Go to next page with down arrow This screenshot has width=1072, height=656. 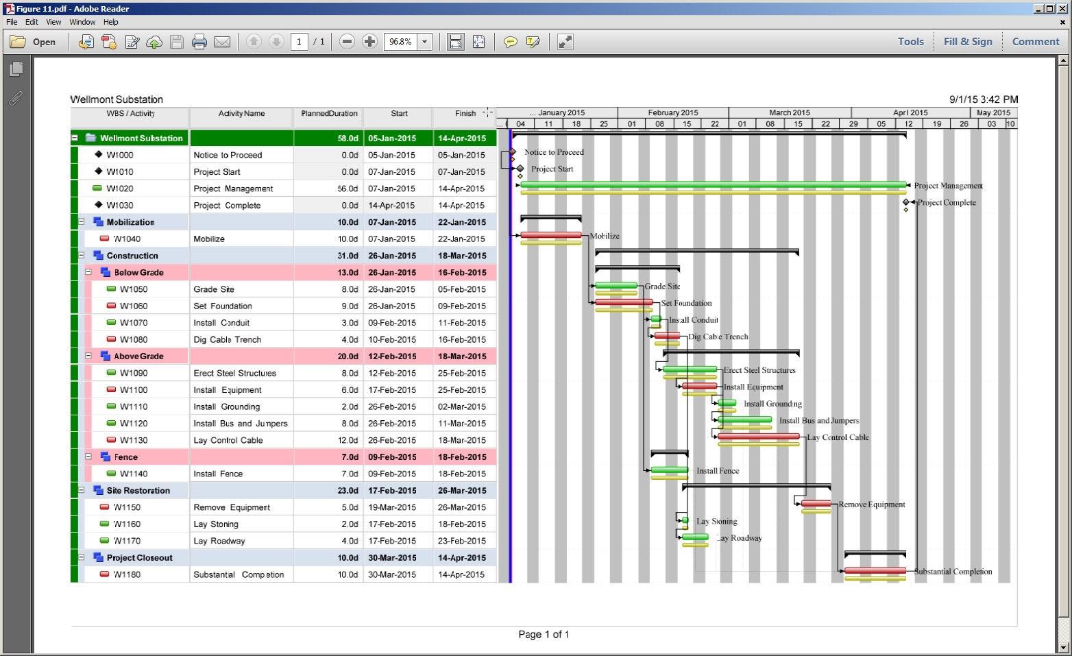[x=276, y=42]
